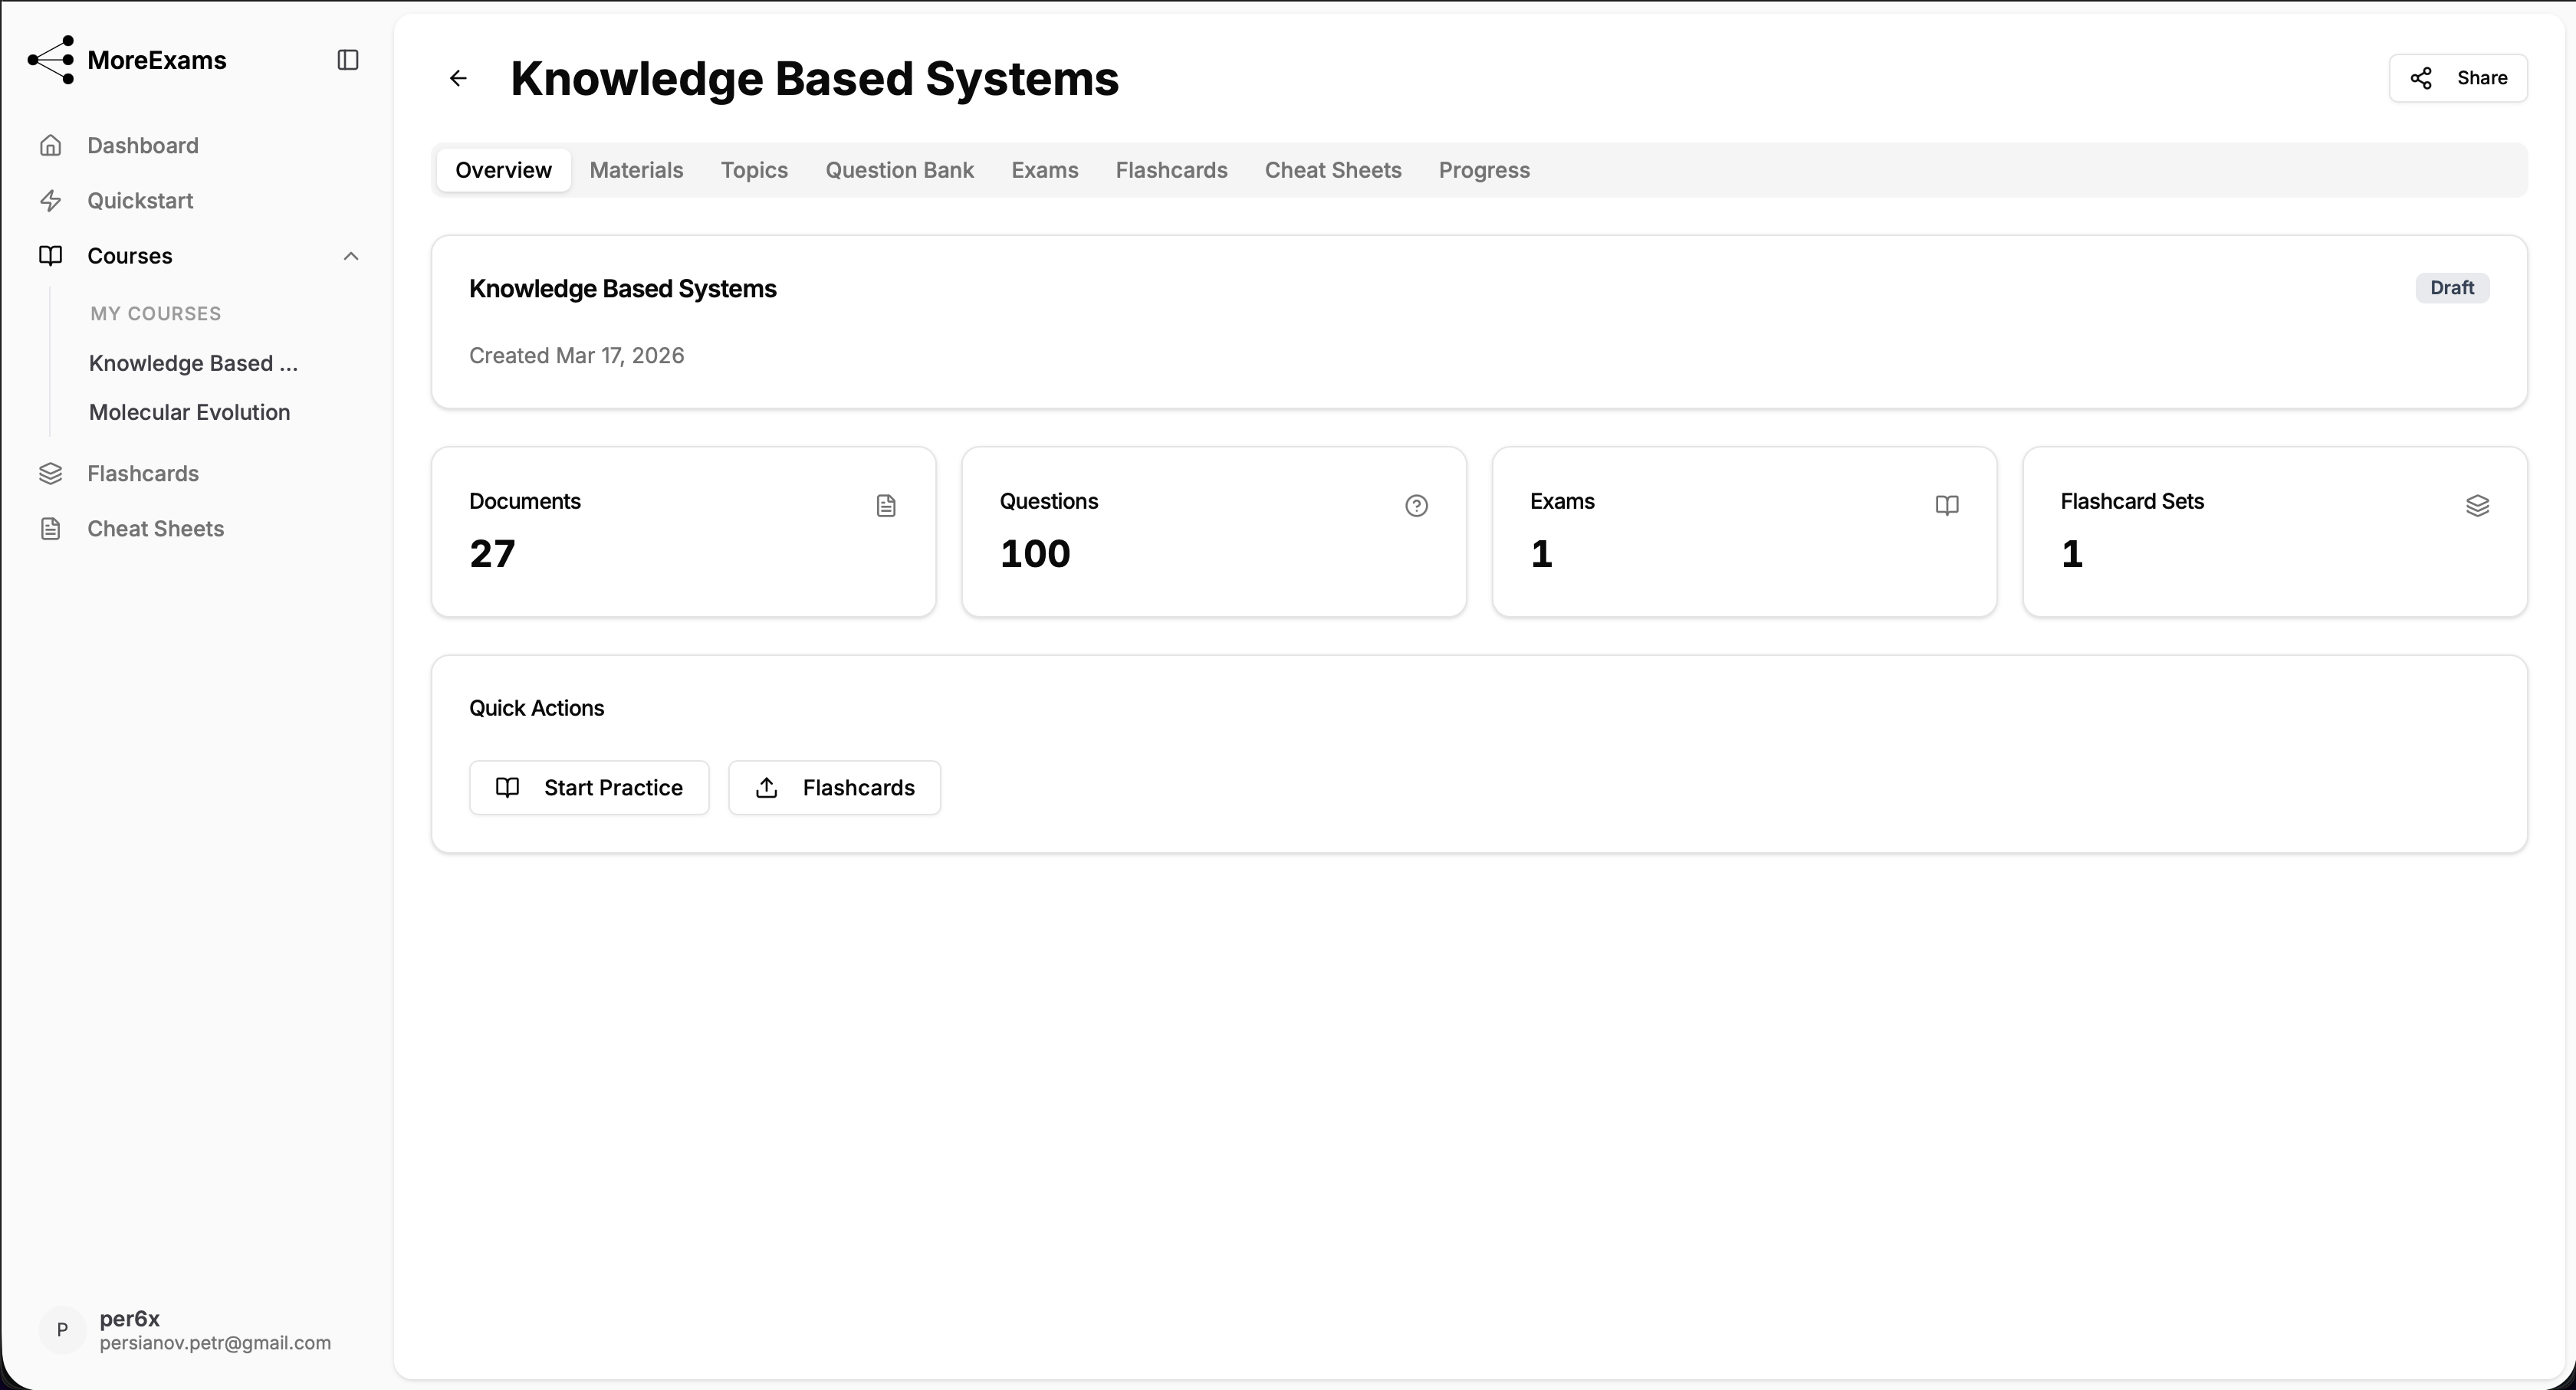The image size is (2576, 1390).
Task: Open Molecular Evolution course in sidebar
Action: [190, 413]
